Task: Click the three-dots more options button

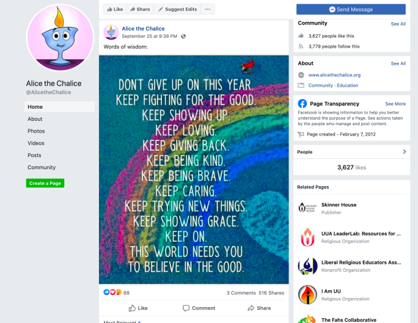Action: pyautogui.click(x=208, y=9)
